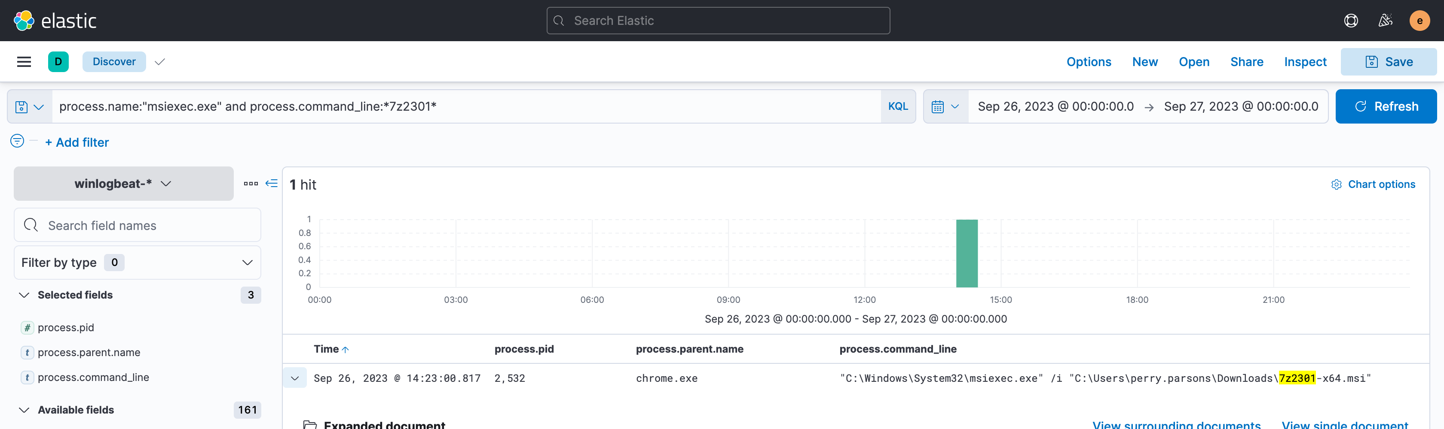Click the Refresh button
Screen dimensions: 1444x429
point(1386,106)
